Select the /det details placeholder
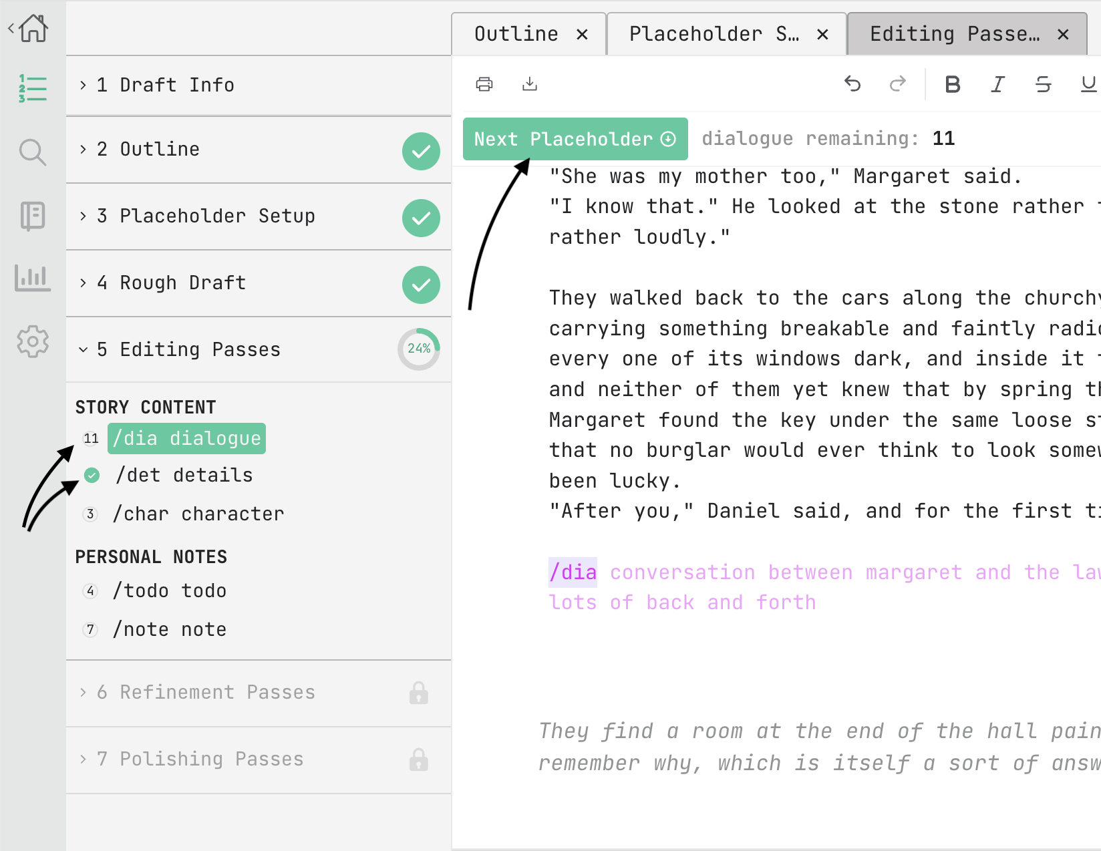 coord(184,476)
